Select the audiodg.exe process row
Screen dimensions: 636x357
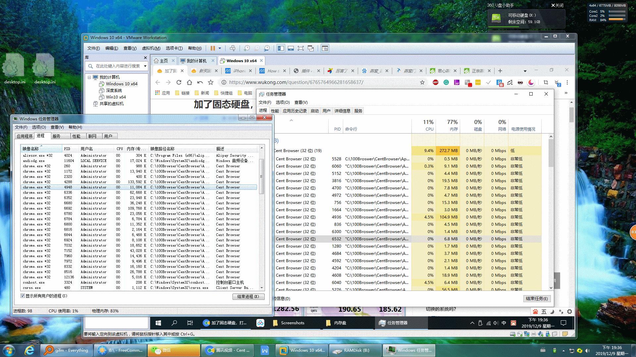[x=139, y=161]
